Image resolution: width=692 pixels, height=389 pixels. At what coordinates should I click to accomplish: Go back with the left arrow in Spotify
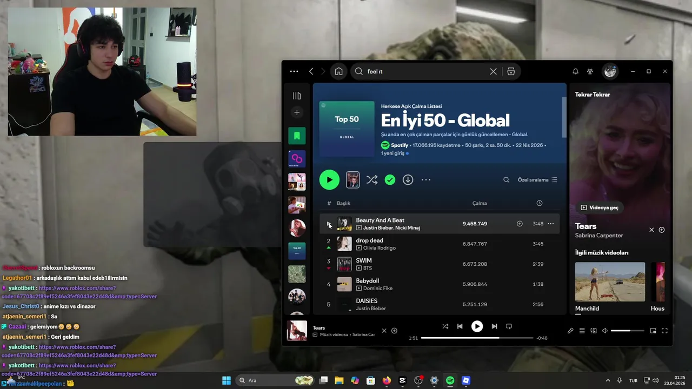tap(311, 71)
